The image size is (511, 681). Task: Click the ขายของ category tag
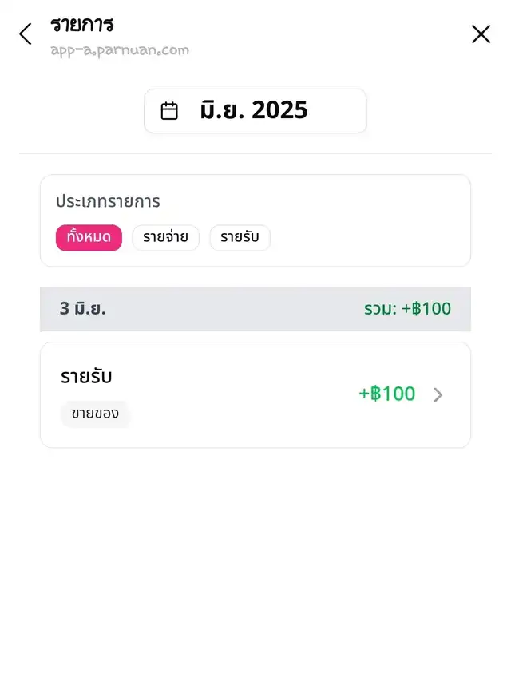tap(95, 414)
